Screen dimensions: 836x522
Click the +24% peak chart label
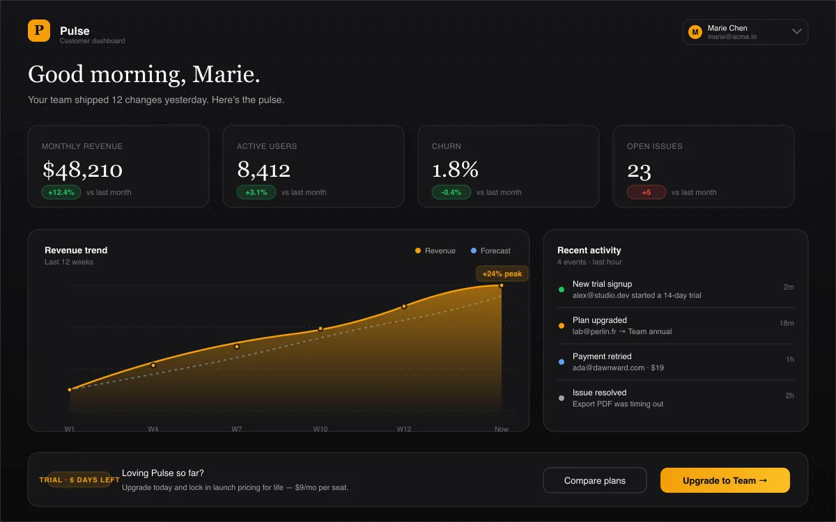502,274
